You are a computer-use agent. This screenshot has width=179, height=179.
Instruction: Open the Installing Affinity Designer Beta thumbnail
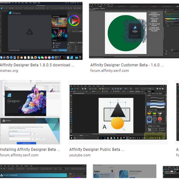(x=30, y=112)
